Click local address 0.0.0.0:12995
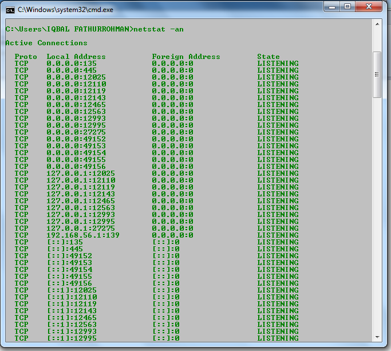The height and width of the screenshot is (351, 391). coord(76,125)
